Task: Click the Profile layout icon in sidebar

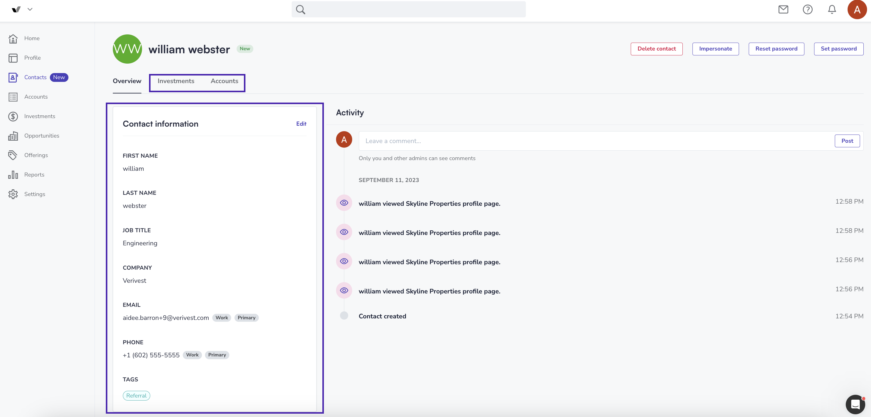Action: 13,58
